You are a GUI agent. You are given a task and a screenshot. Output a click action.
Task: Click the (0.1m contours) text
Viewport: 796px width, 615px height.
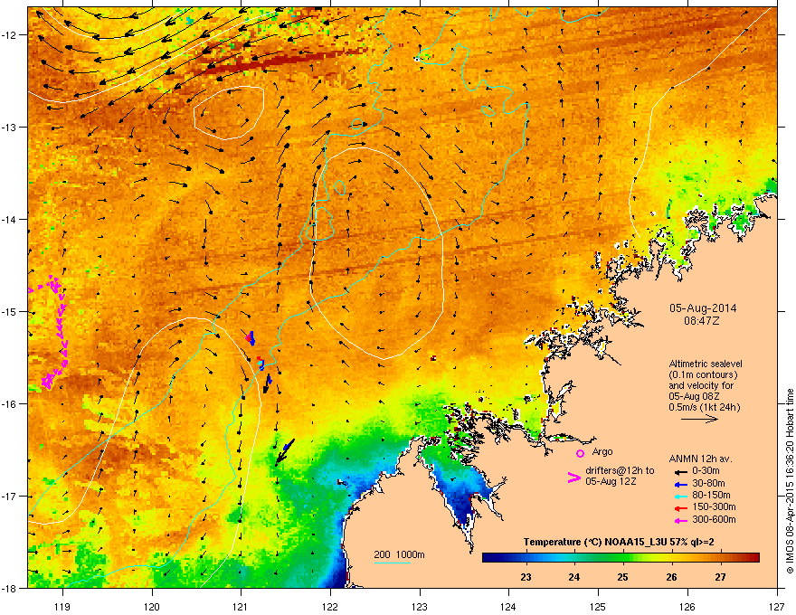[x=703, y=374]
